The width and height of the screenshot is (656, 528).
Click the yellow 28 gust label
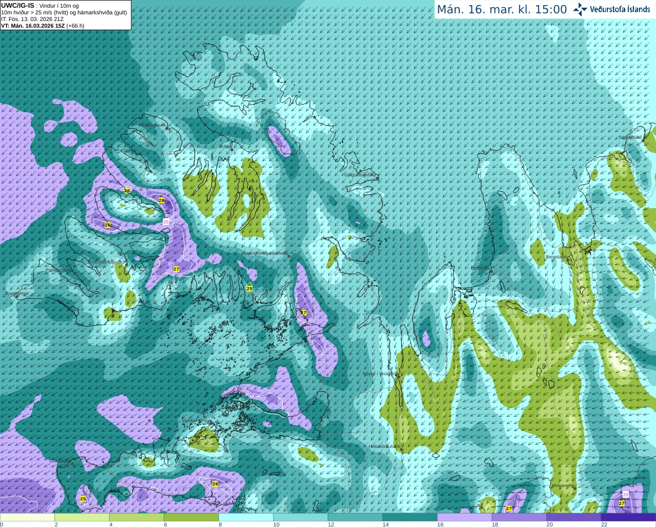[161, 200]
